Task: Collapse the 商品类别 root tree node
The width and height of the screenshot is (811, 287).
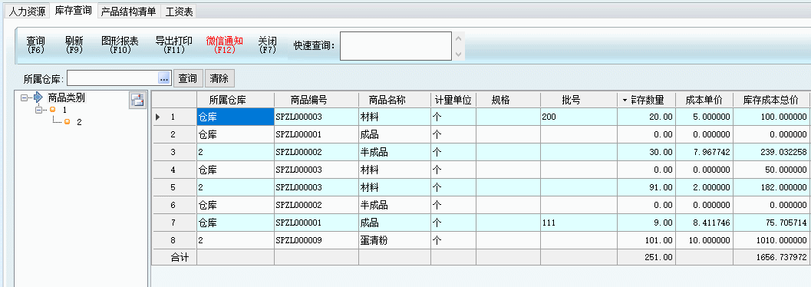Action: [x=24, y=97]
